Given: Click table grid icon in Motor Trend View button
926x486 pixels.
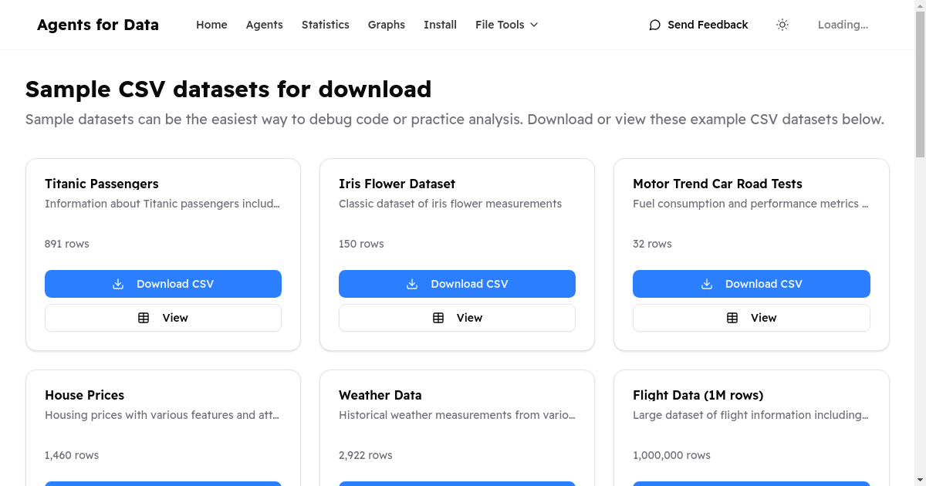Looking at the screenshot, I should coord(732,318).
